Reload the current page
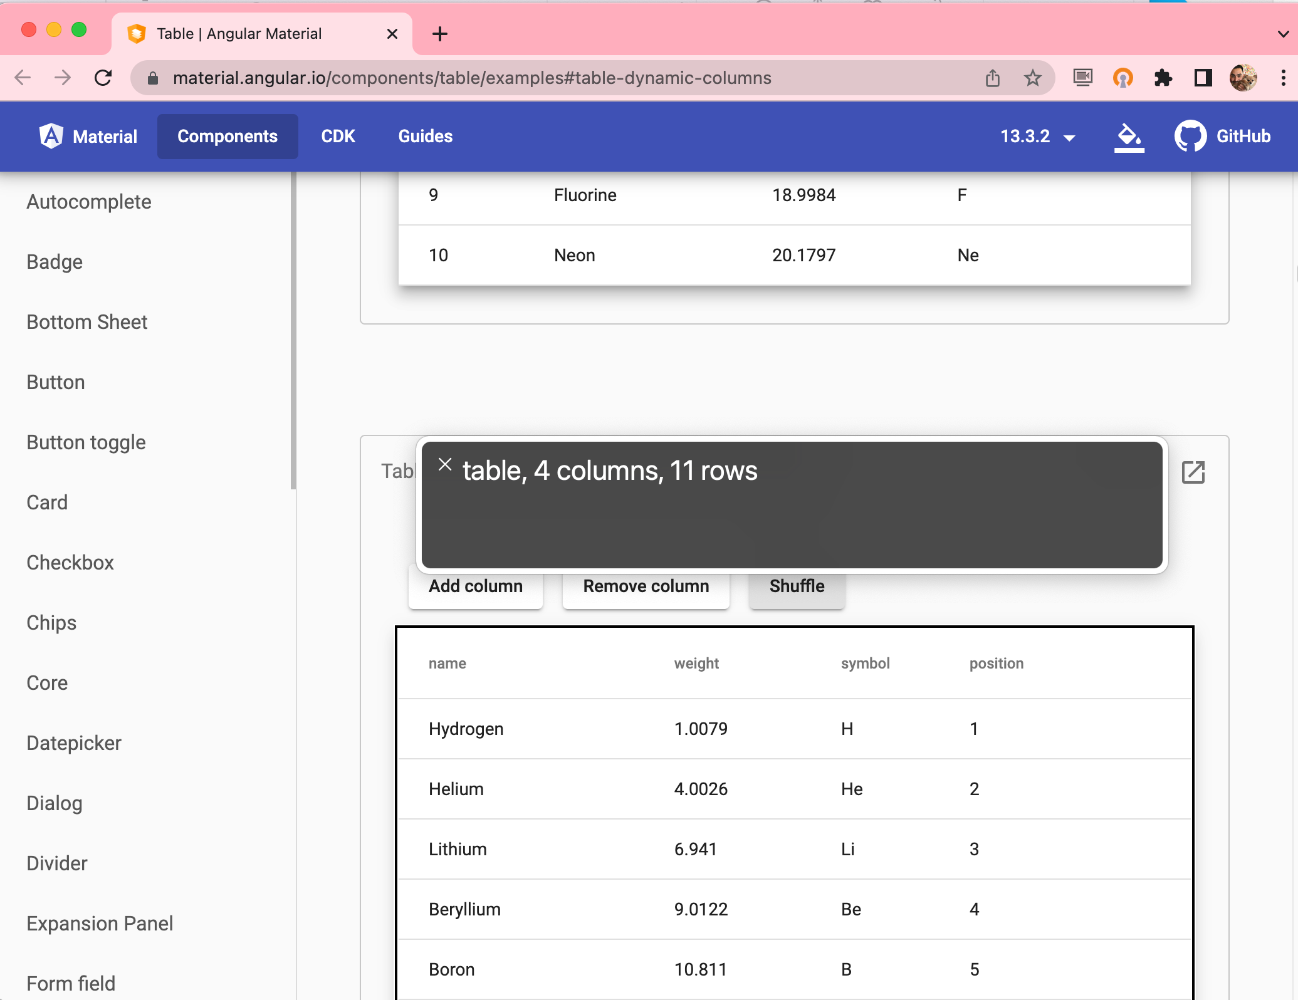Image resolution: width=1298 pixels, height=1000 pixels. tap(103, 78)
